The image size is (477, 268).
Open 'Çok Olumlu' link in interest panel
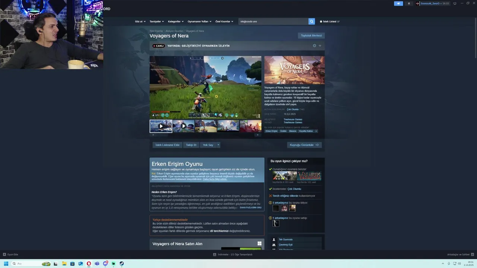click(294, 189)
